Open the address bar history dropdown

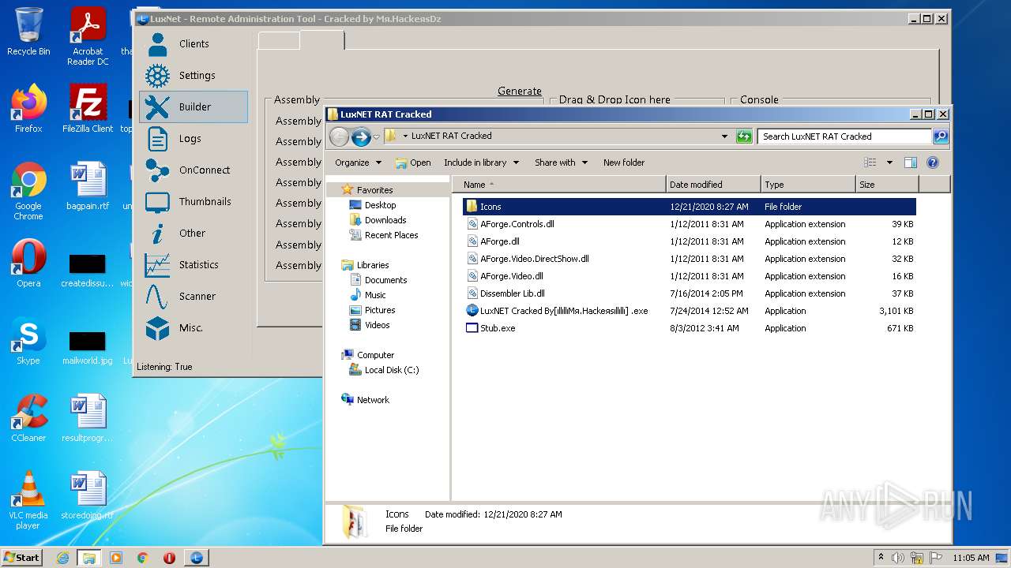724,136
